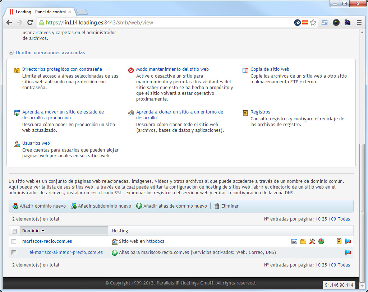Click the house icon beside Aprenda a clonar

tap(131, 113)
